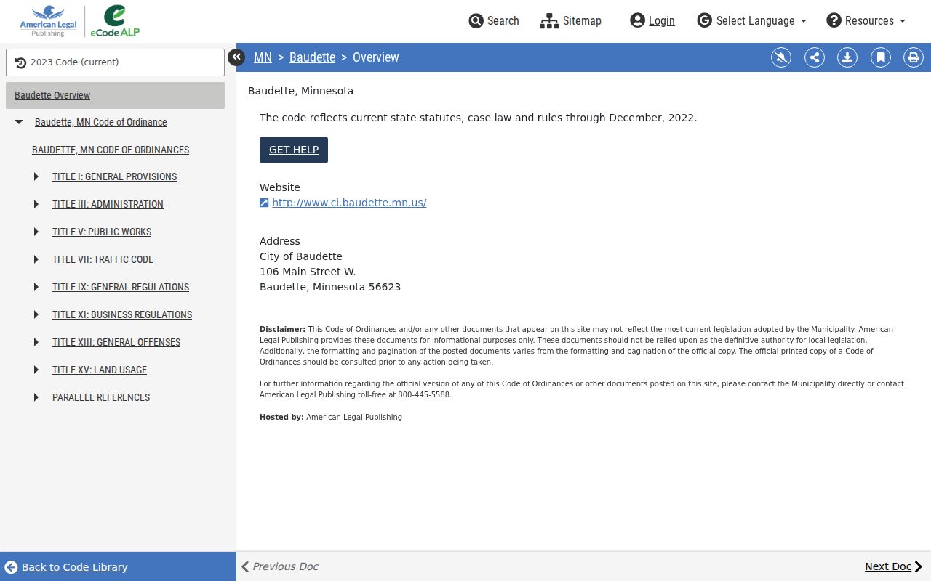Collapse Baudette, MN Code of Ordinance tree
The width and height of the screenshot is (931, 581).
(x=19, y=122)
